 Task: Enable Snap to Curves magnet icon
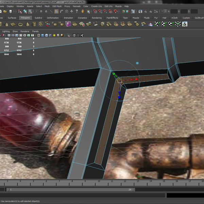(x=100, y=12)
